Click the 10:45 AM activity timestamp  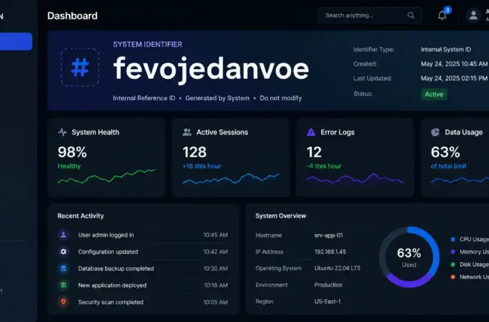click(x=216, y=235)
